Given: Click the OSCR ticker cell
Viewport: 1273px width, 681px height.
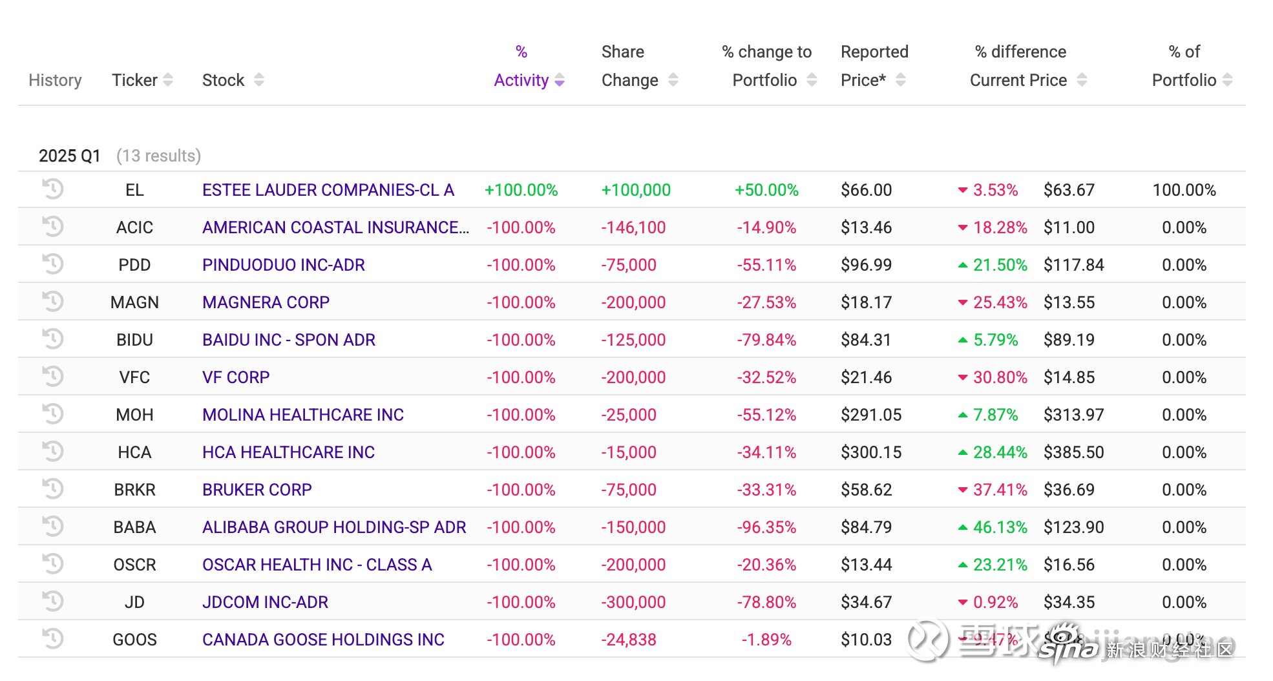Looking at the screenshot, I should (134, 565).
